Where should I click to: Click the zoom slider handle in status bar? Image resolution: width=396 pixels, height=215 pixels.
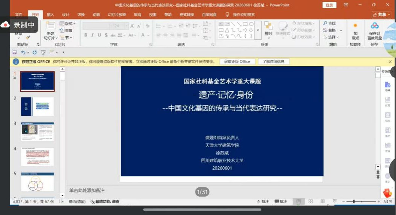[x=354, y=202]
